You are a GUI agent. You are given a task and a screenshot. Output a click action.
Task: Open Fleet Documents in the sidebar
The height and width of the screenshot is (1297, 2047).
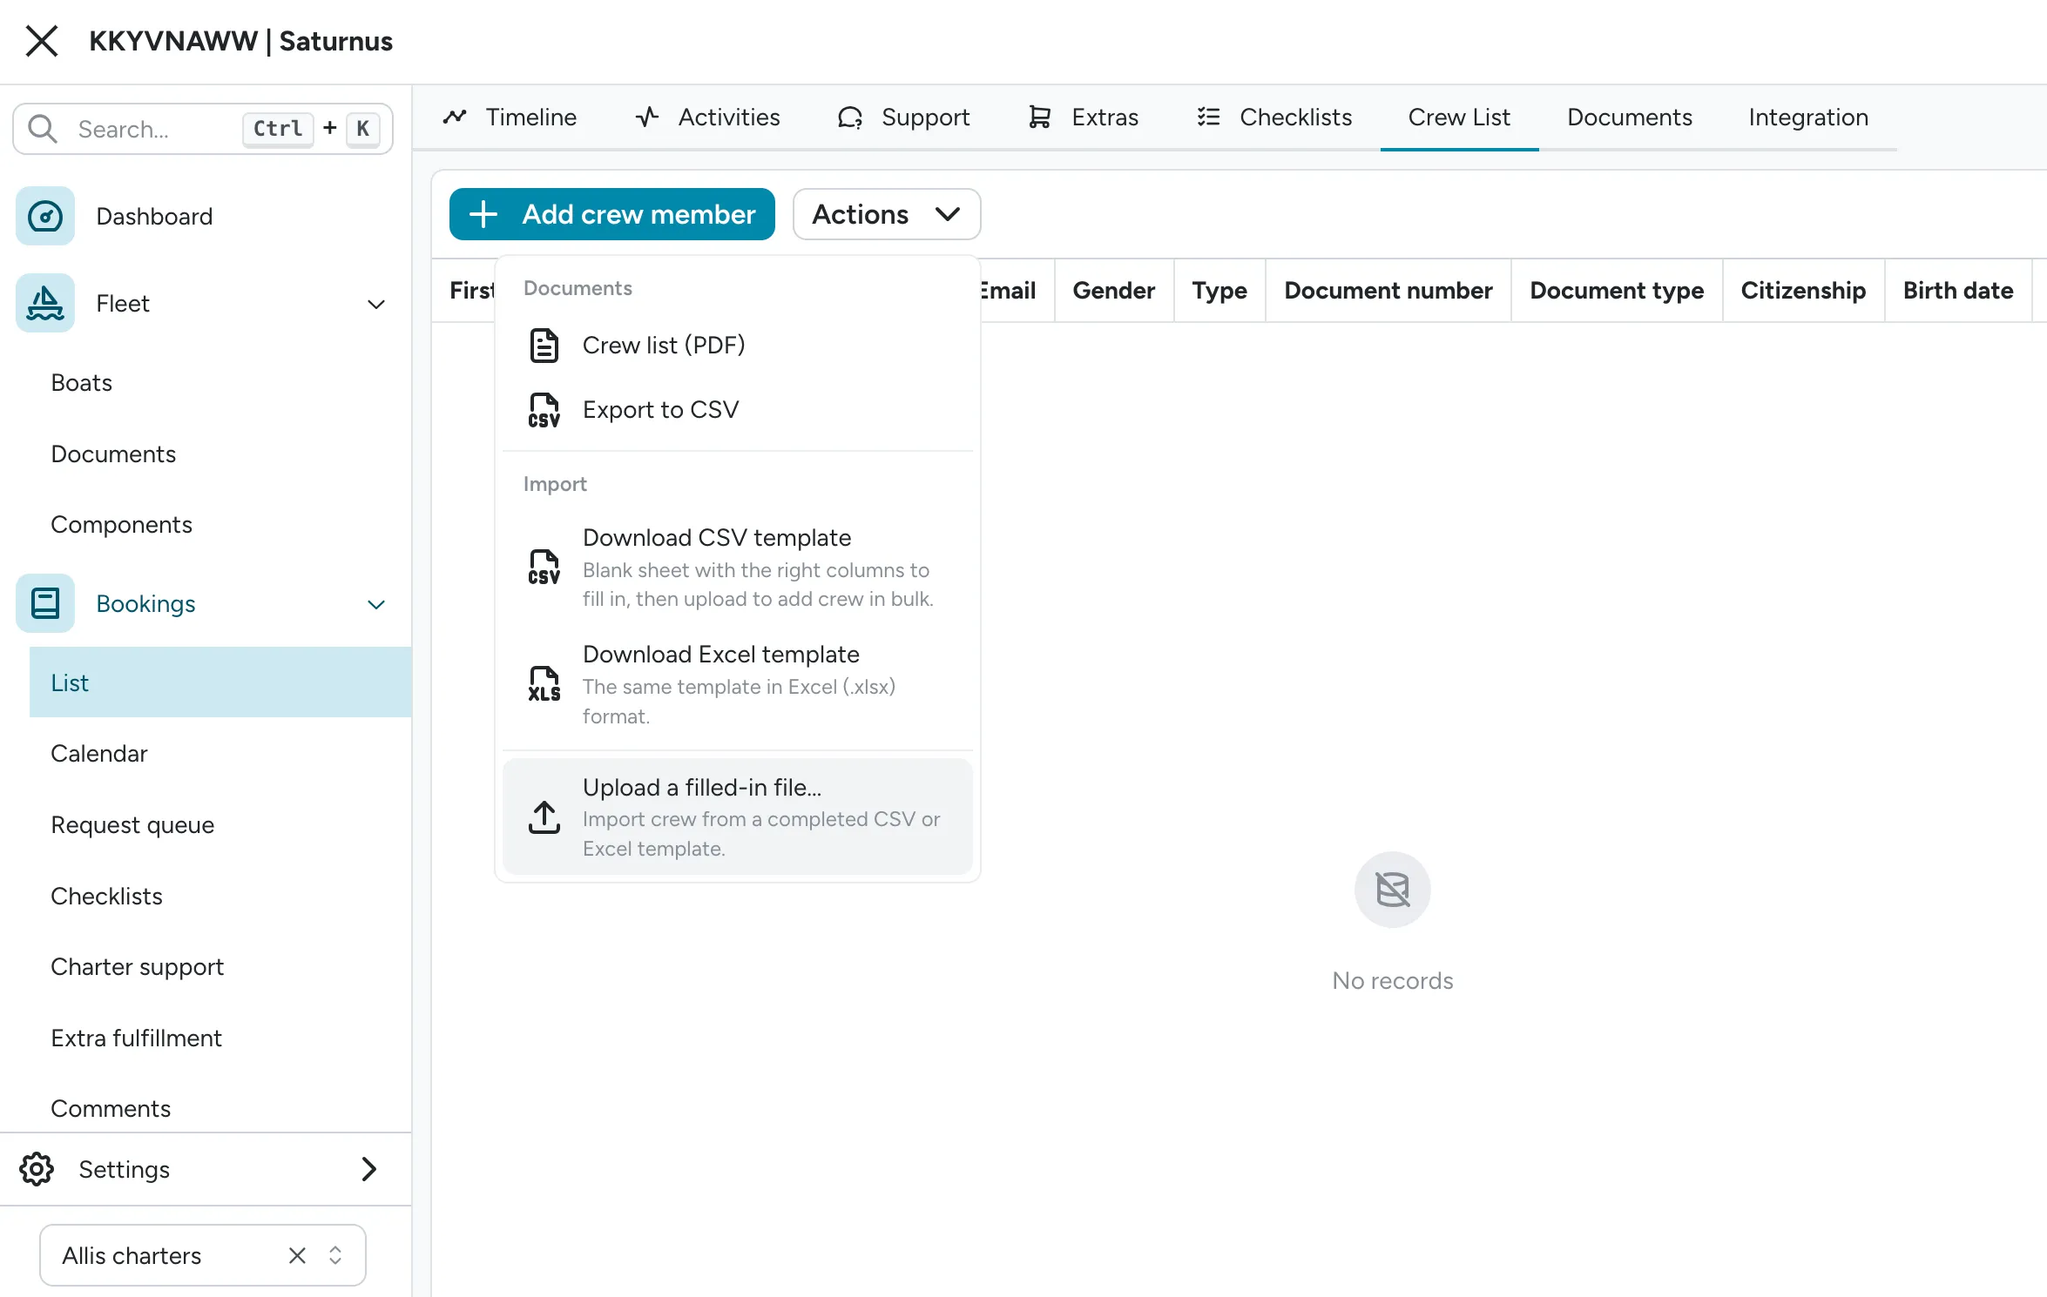(x=113, y=454)
